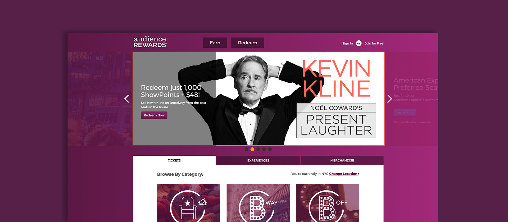Select the first carousel dot
The width and height of the screenshot is (508, 222).
coord(247,149)
